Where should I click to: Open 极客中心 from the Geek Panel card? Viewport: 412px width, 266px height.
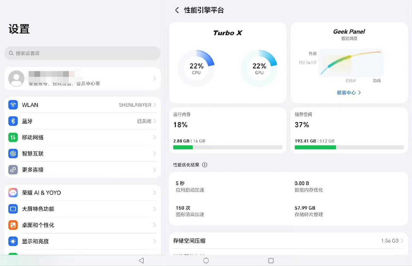pos(349,93)
